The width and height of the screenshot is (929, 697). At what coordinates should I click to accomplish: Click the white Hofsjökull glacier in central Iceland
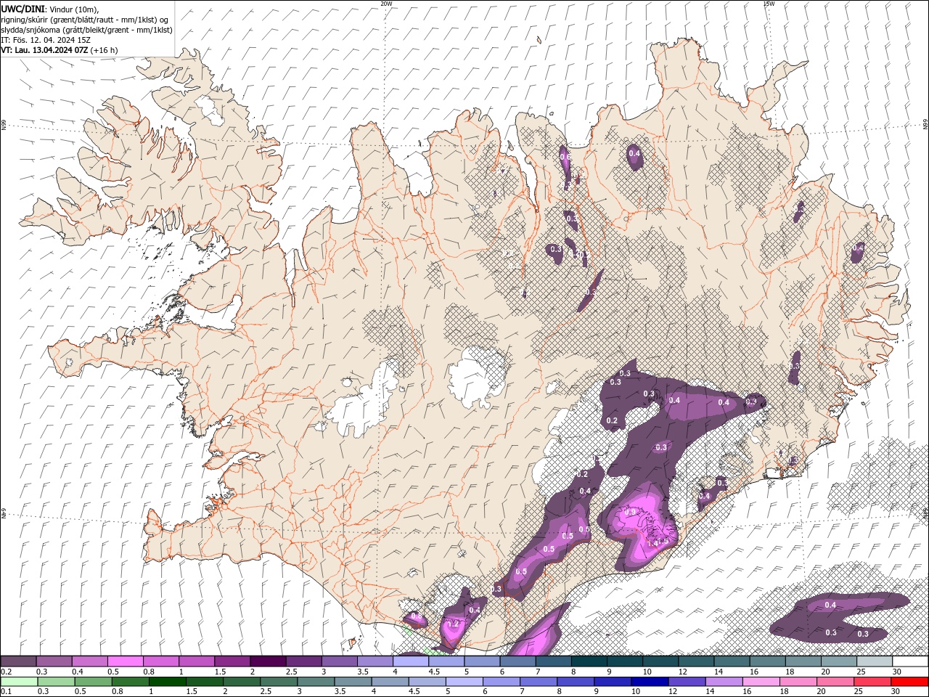[x=477, y=378]
